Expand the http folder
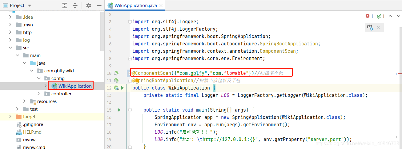This screenshot has height=149, width=402. [10, 32]
